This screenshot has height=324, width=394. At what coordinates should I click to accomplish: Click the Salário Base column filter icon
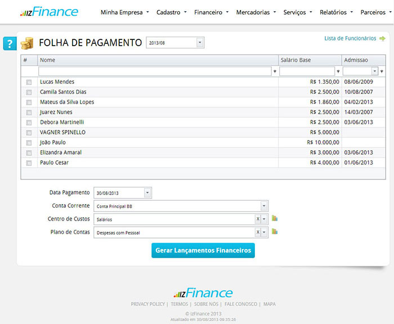[338, 71]
